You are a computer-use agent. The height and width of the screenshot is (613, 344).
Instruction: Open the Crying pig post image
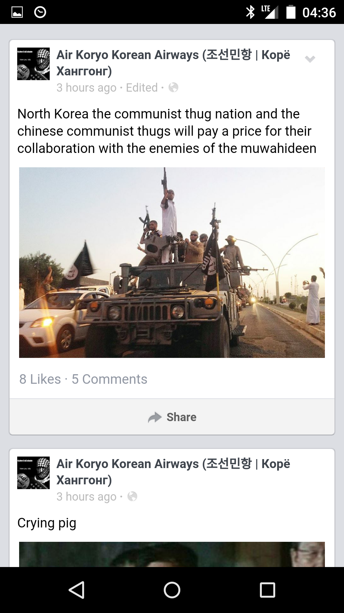click(x=172, y=554)
